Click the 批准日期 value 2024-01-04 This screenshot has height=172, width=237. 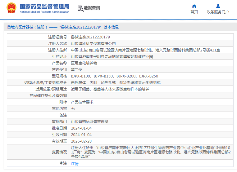(x=81, y=128)
